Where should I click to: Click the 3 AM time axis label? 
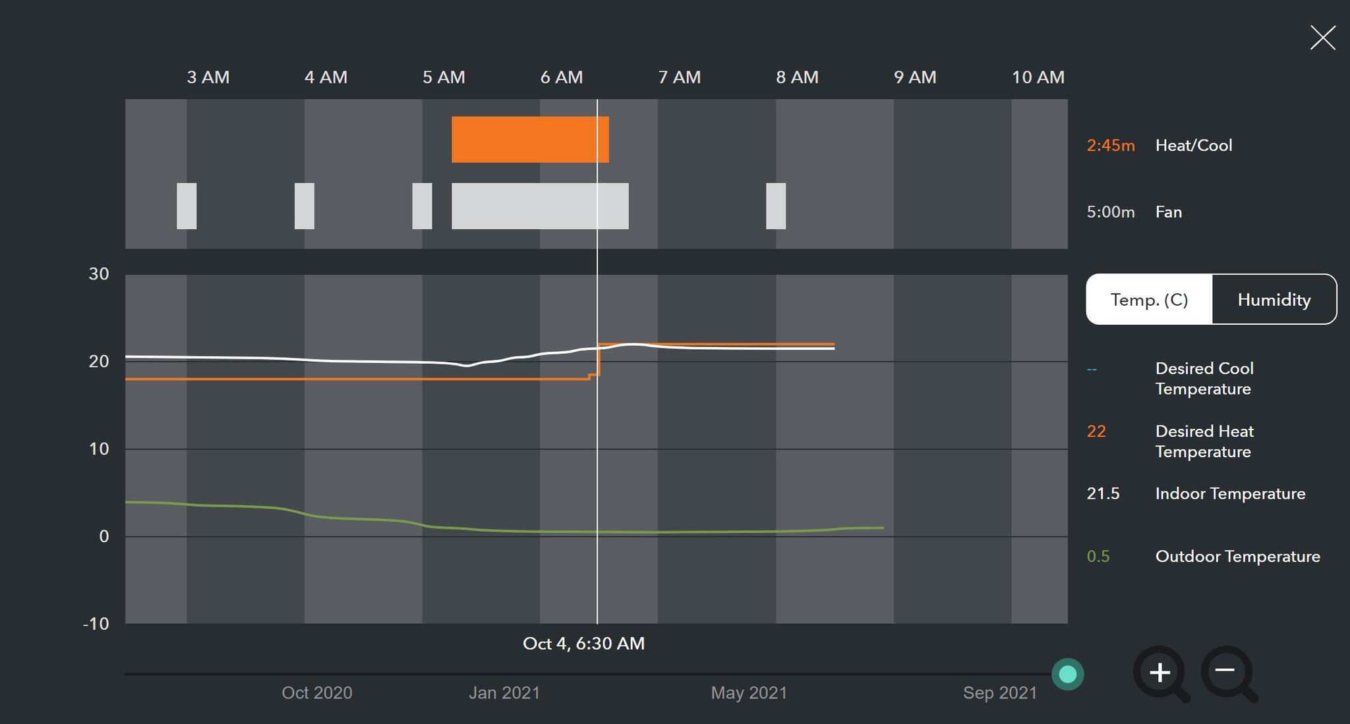[x=208, y=77]
